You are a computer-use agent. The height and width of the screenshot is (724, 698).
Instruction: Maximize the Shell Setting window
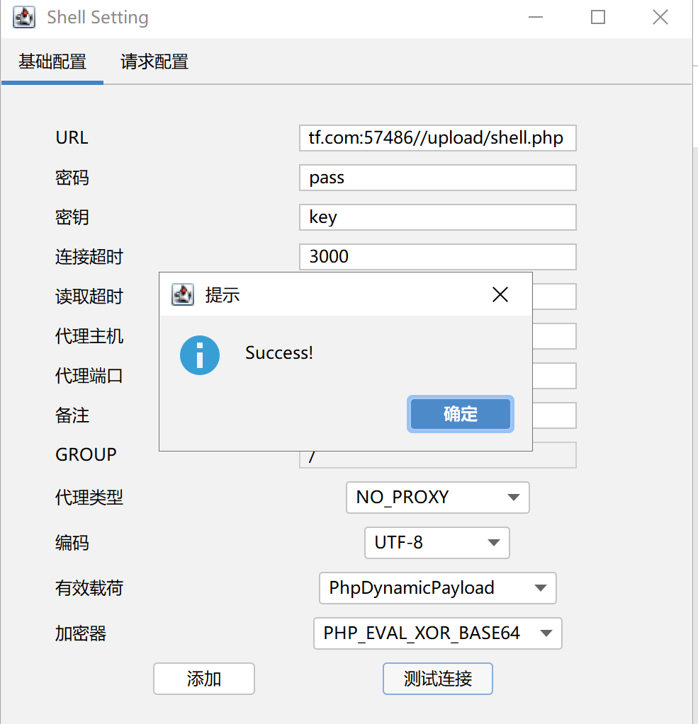click(598, 18)
